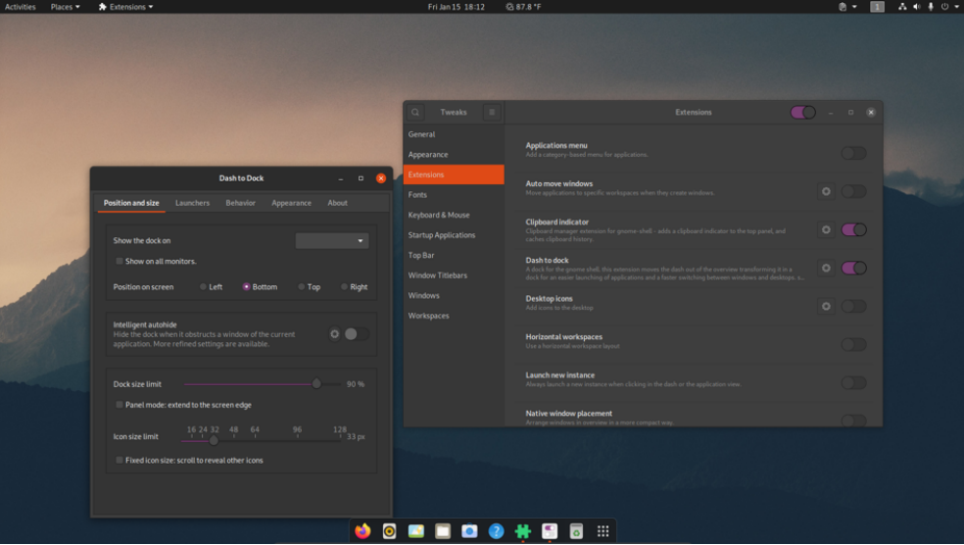This screenshot has height=545, width=964.
Task: Disable Clipboard indicator extension
Action: [854, 229]
